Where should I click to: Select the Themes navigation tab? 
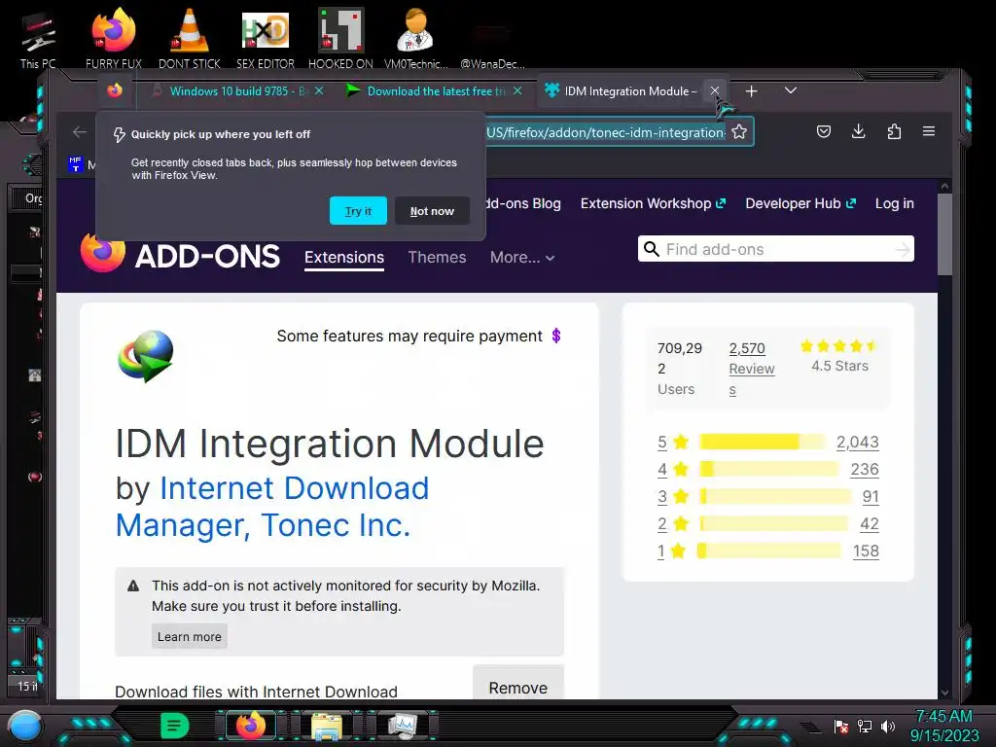(x=437, y=257)
